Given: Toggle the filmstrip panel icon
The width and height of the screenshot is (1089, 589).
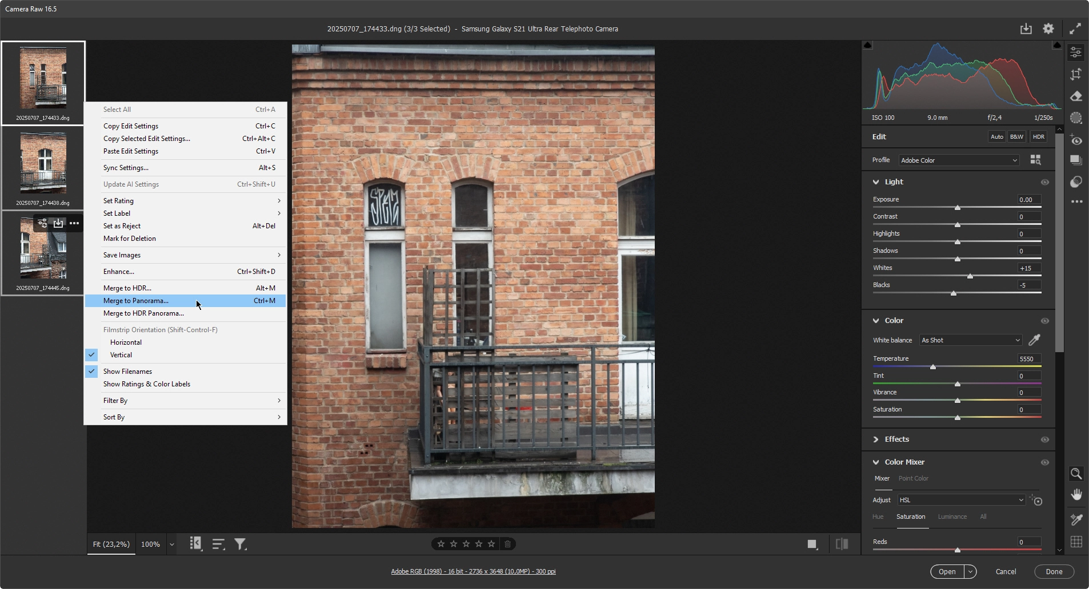Looking at the screenshot, I should click(195, 543).
